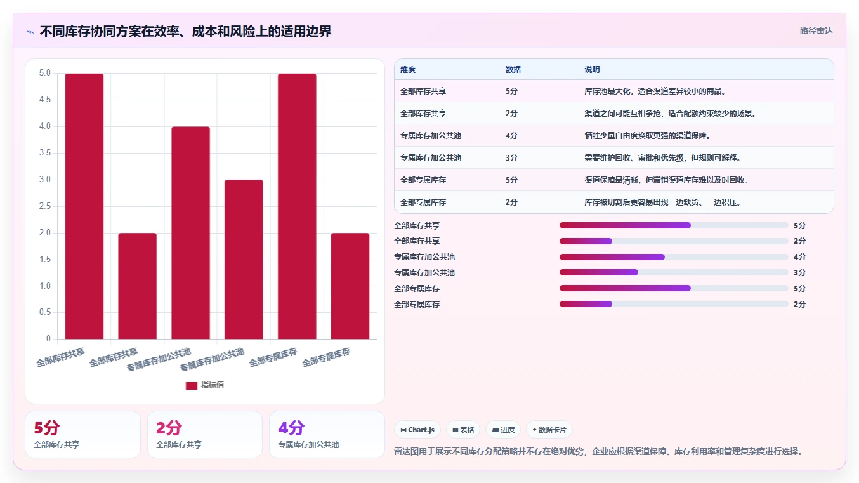Click the 4分 专属库存加公共池 data card
The image size is (859, 483).
click(x=327, y=435)
